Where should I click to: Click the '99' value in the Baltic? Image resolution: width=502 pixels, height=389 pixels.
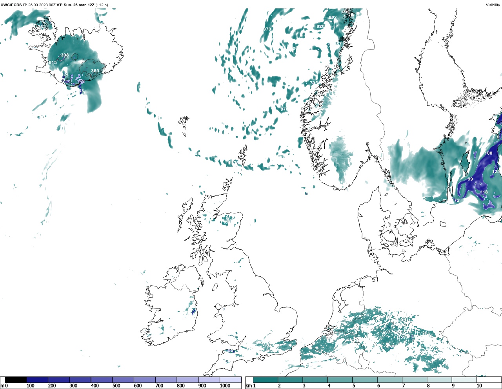coord(470,179)
